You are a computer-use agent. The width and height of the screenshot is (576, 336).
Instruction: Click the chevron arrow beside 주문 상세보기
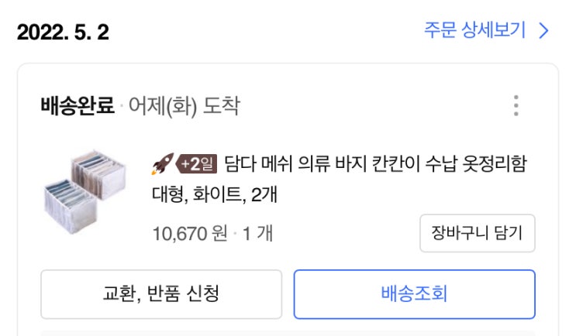tap(543, 31)
